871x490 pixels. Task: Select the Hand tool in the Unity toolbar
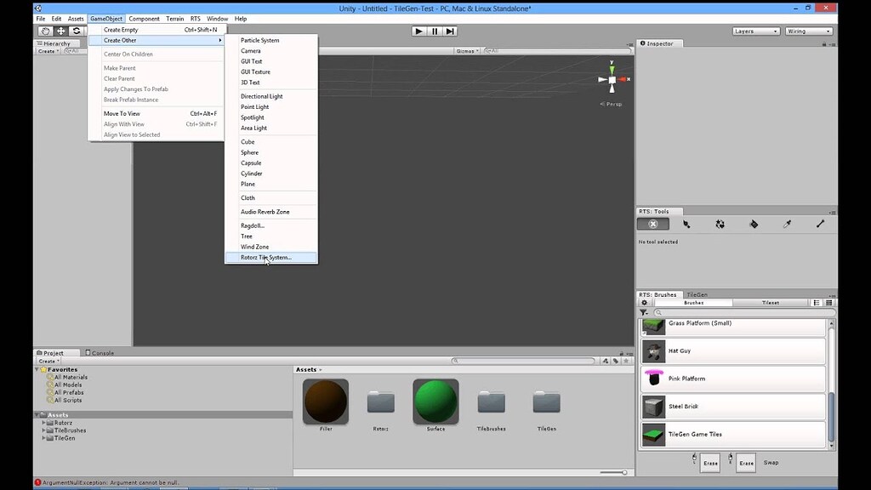[45, 31]
